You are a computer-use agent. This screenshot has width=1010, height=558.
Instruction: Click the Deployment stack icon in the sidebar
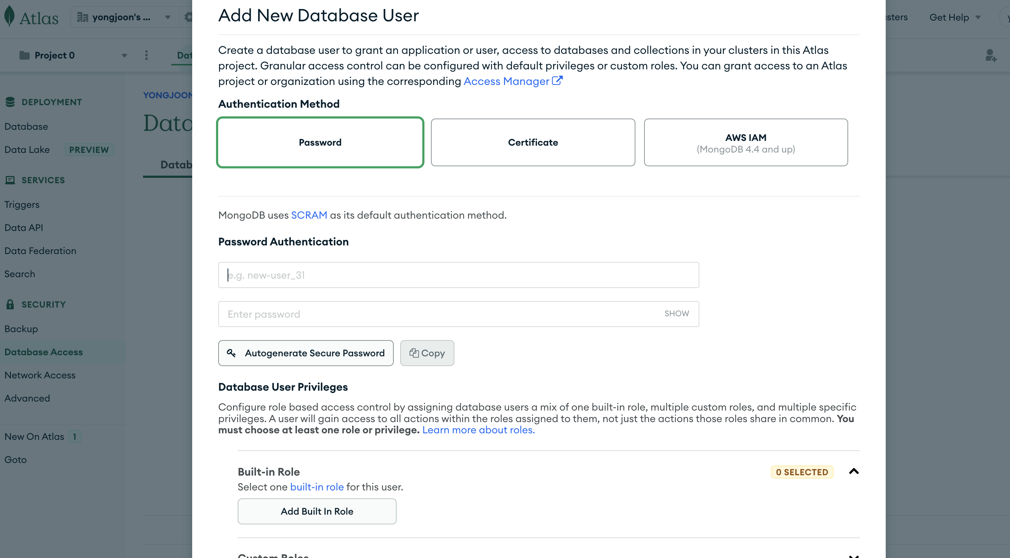tap(10, 102)
